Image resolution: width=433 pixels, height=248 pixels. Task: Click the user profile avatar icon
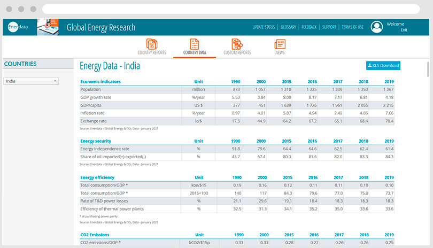[x=377, y=27]
